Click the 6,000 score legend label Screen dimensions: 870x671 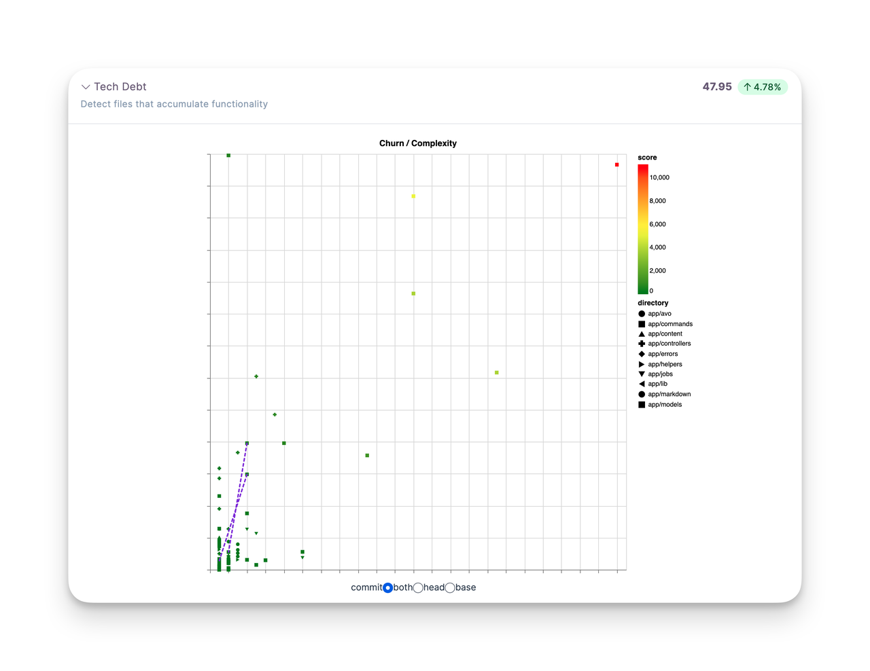click(x=658, y=224)
